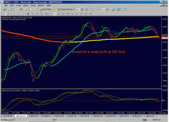This screenshot has height=122, width=169.
Task: Select the Fibonacci retracement tool
Action: 32,14
